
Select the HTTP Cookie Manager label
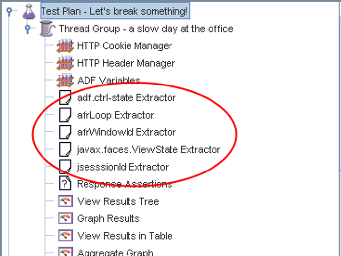[x=125, y=46]
